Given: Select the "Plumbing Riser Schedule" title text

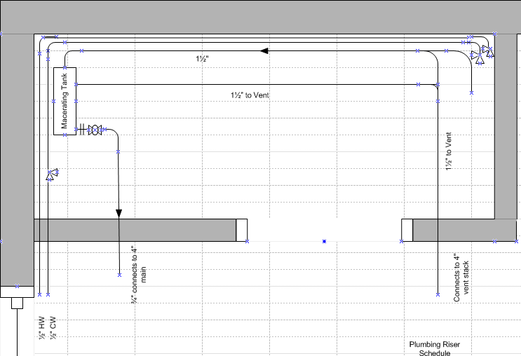Looking at the screenshot, I should click(x=435, y=348).
